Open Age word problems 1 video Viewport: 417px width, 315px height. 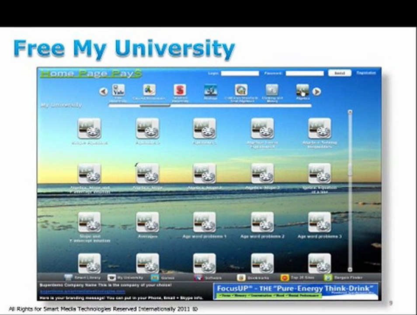(x=205, y=222)
